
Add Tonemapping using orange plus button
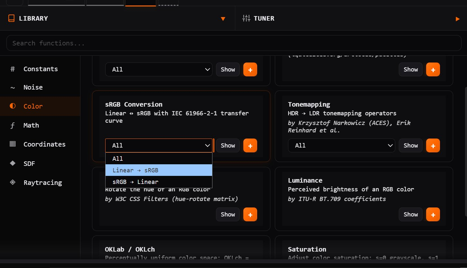click(x=433, y=146)
